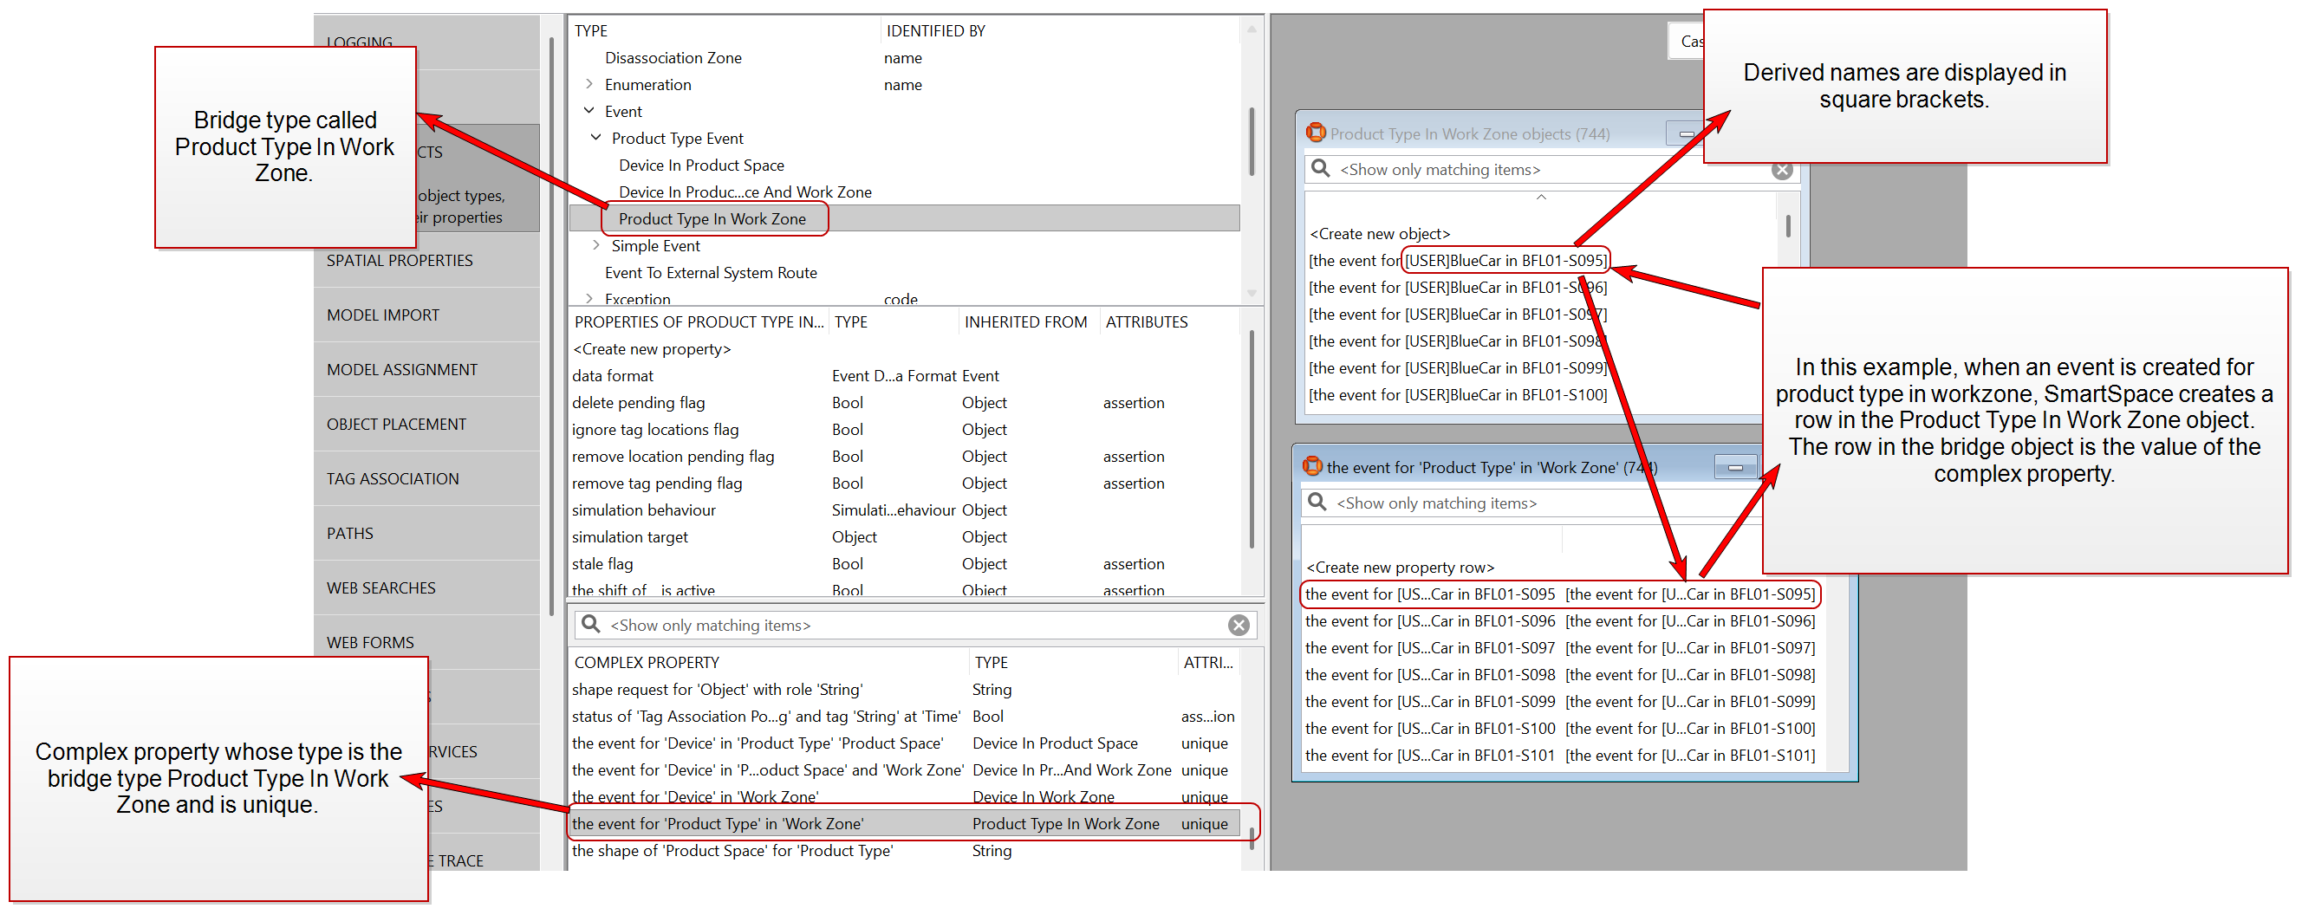The height and width of the screenshot is (915, 2302).
Task: Click Create new property row entry
Action: [1400, 567]
